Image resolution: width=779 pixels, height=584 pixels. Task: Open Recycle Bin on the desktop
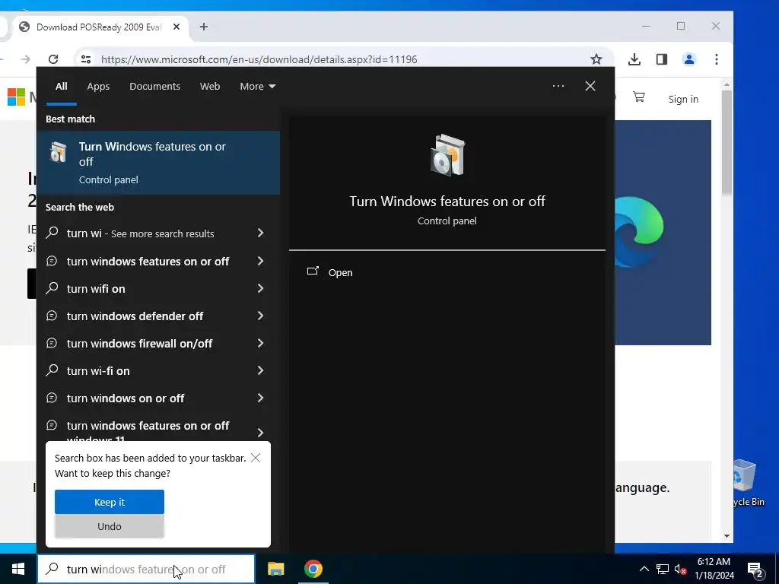click(x=747, y=483)
